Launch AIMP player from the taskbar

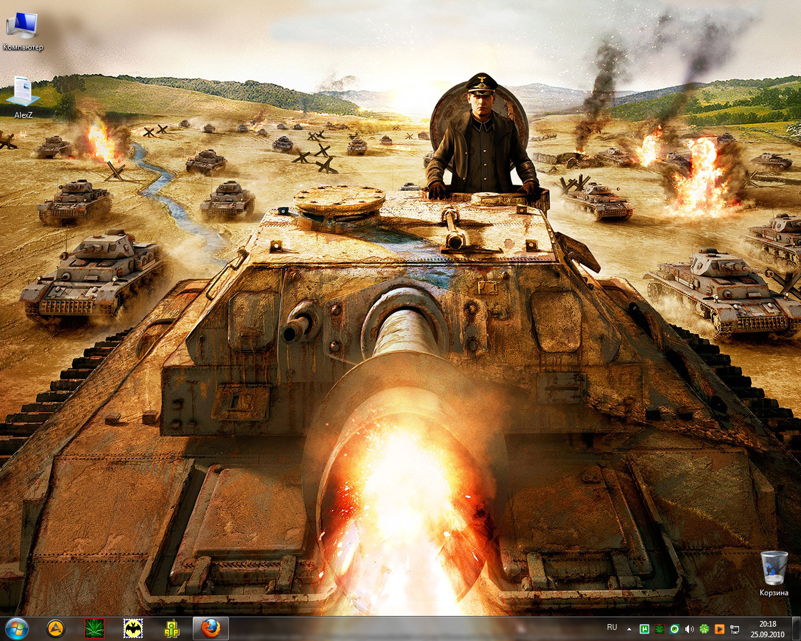[56, 628]
